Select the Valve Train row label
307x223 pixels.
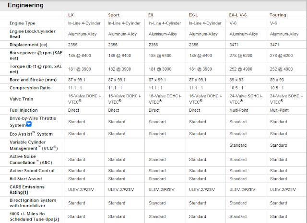pyautogui.click(x=21, y=99)
